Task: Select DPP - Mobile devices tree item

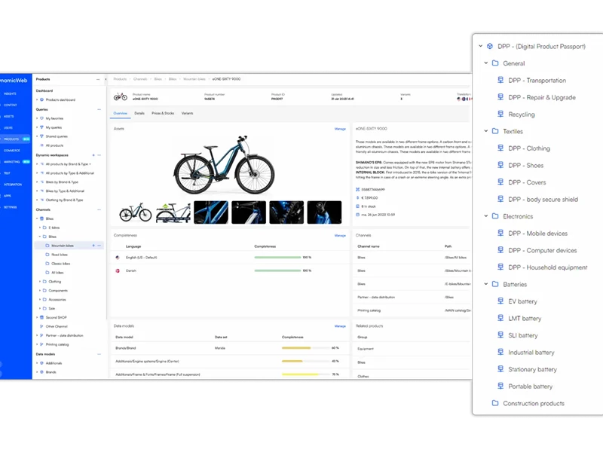Action: 537,234
